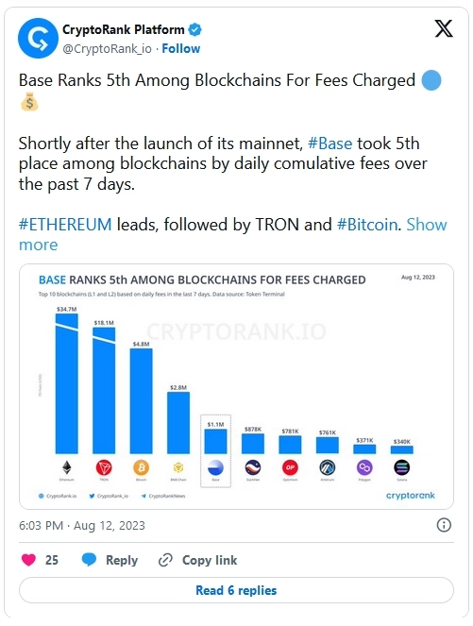Screen dimensions: 473x626
Task: Open the #Bitcoin hashtag link
Action: coord(367,225)
